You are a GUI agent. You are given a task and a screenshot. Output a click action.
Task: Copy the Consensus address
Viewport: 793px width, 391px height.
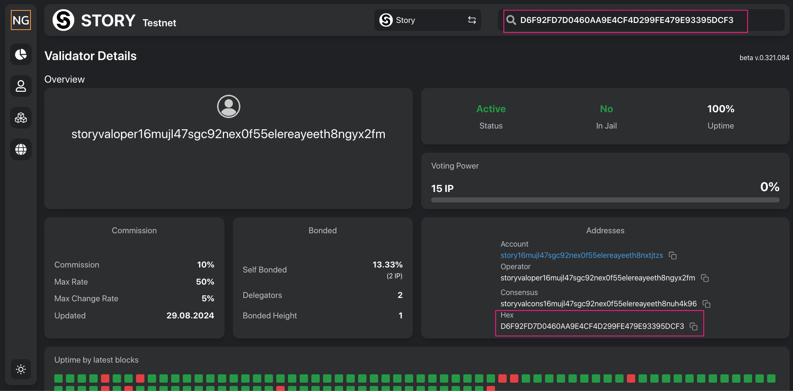706,304
